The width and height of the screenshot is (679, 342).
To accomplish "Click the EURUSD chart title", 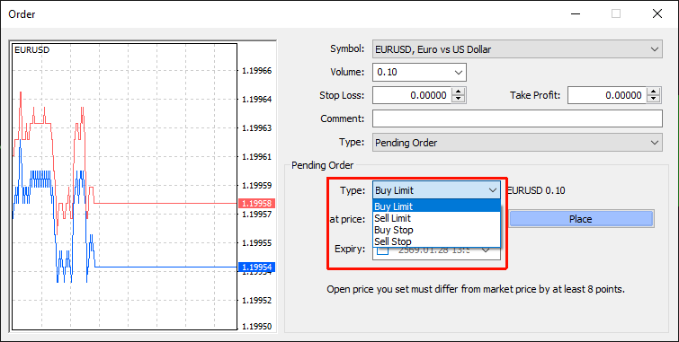I will [31, 49].
